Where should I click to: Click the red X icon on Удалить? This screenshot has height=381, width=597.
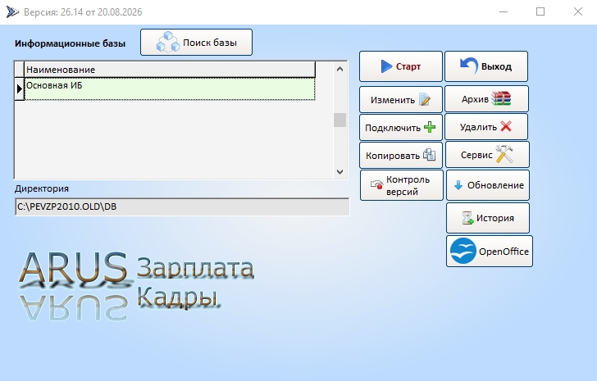(x=506, y=126)
